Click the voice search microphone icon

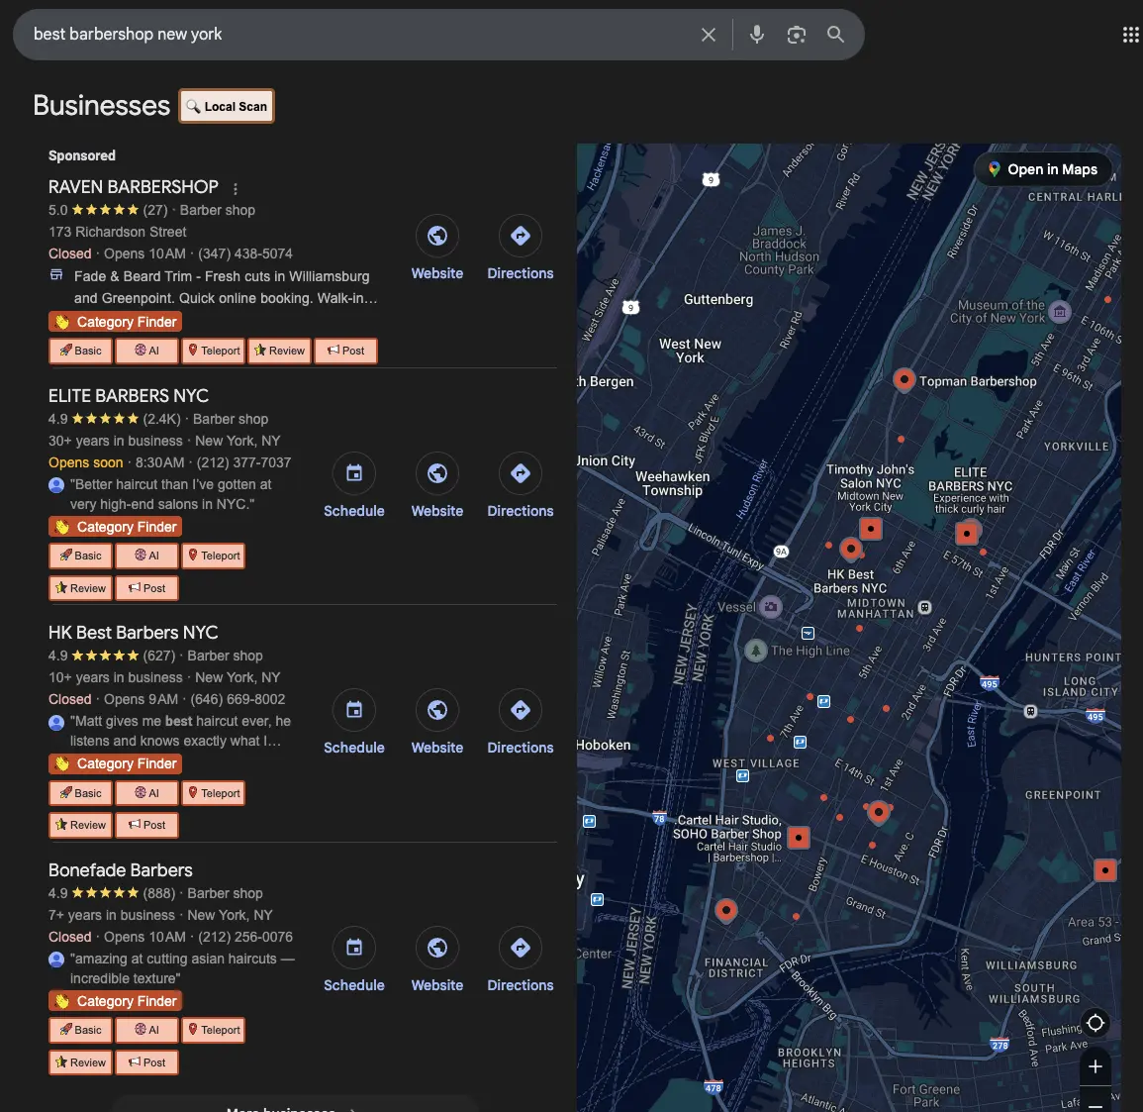point(756,34)
